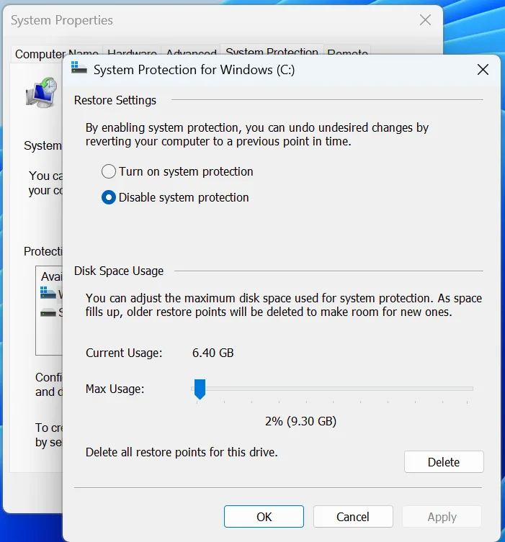Click the Max Usage slider thumb
505x542 pixels.
coord(200,389)
